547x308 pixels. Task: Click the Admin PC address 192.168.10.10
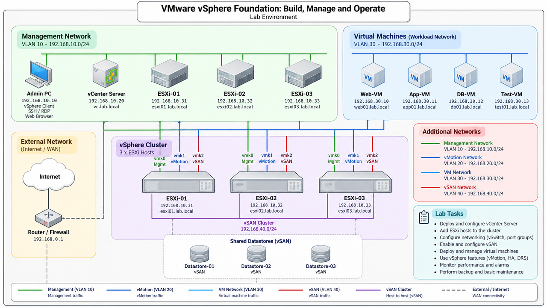39,101
